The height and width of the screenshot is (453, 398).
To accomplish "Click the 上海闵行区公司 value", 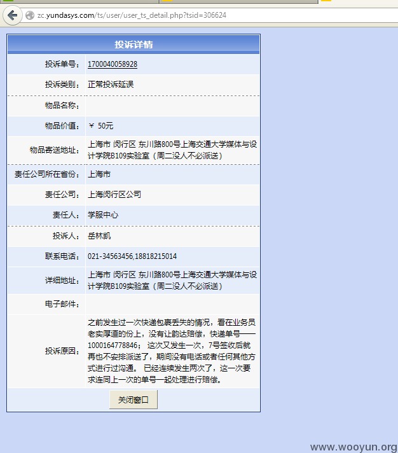I will click(x=114, y=195).
